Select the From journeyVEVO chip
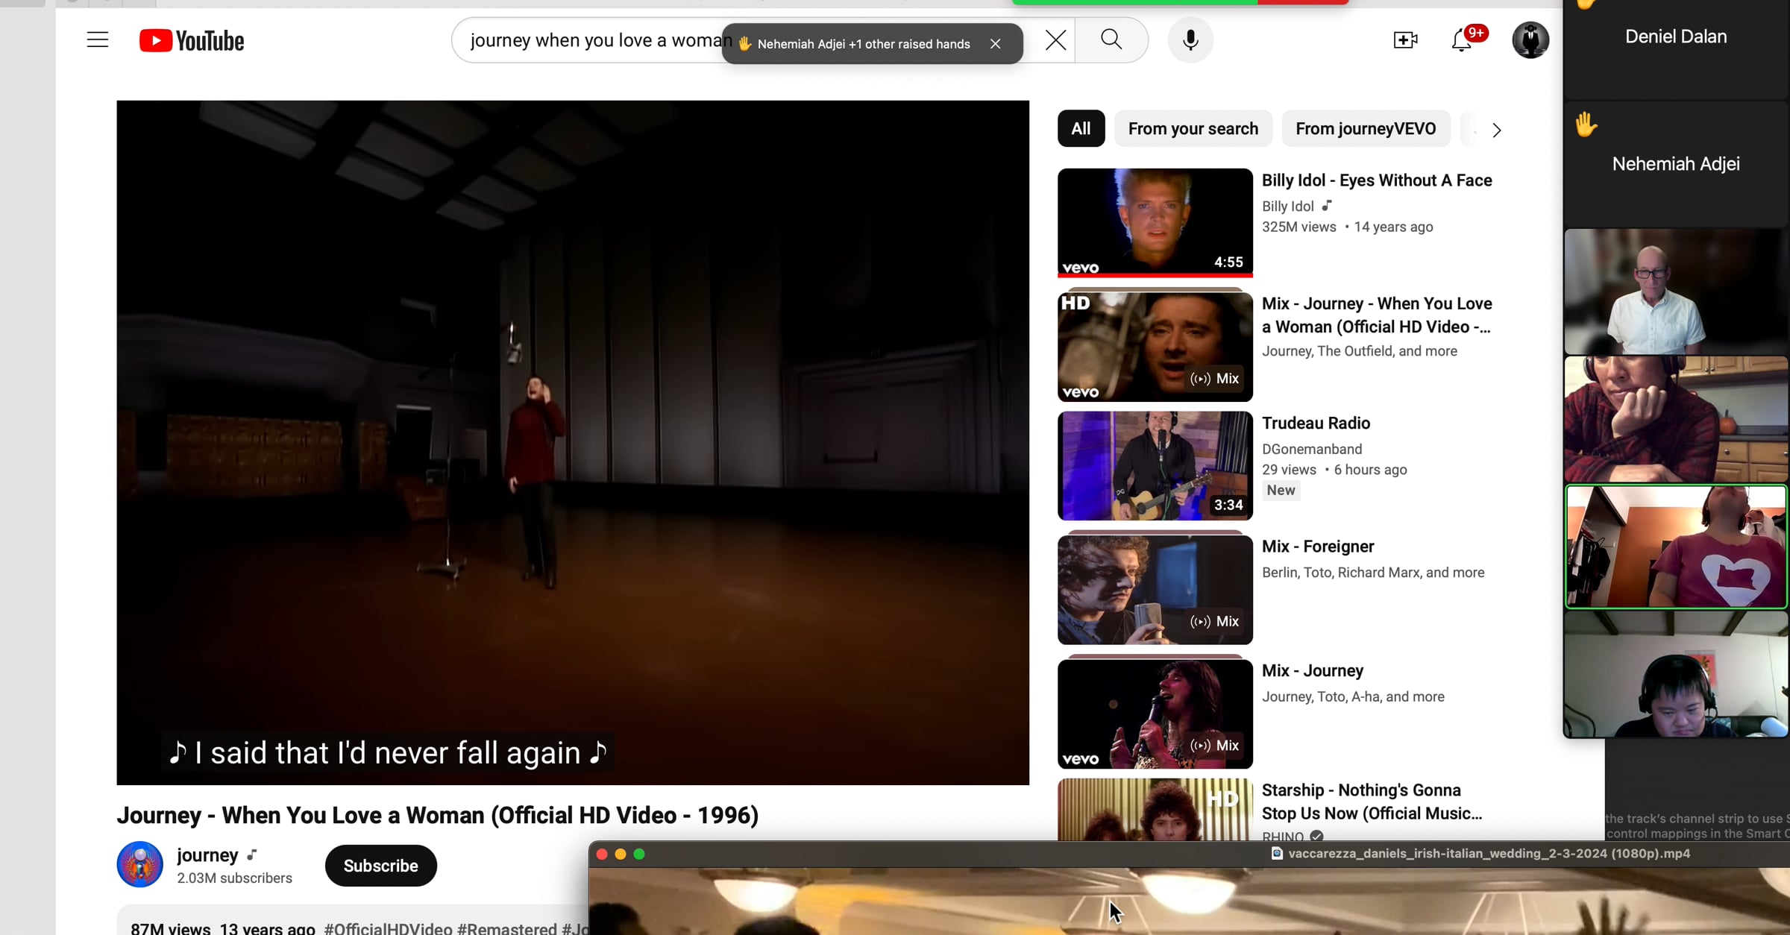Image resolution: width=1790 pixels, height=935 pixels. (1365, 129)
